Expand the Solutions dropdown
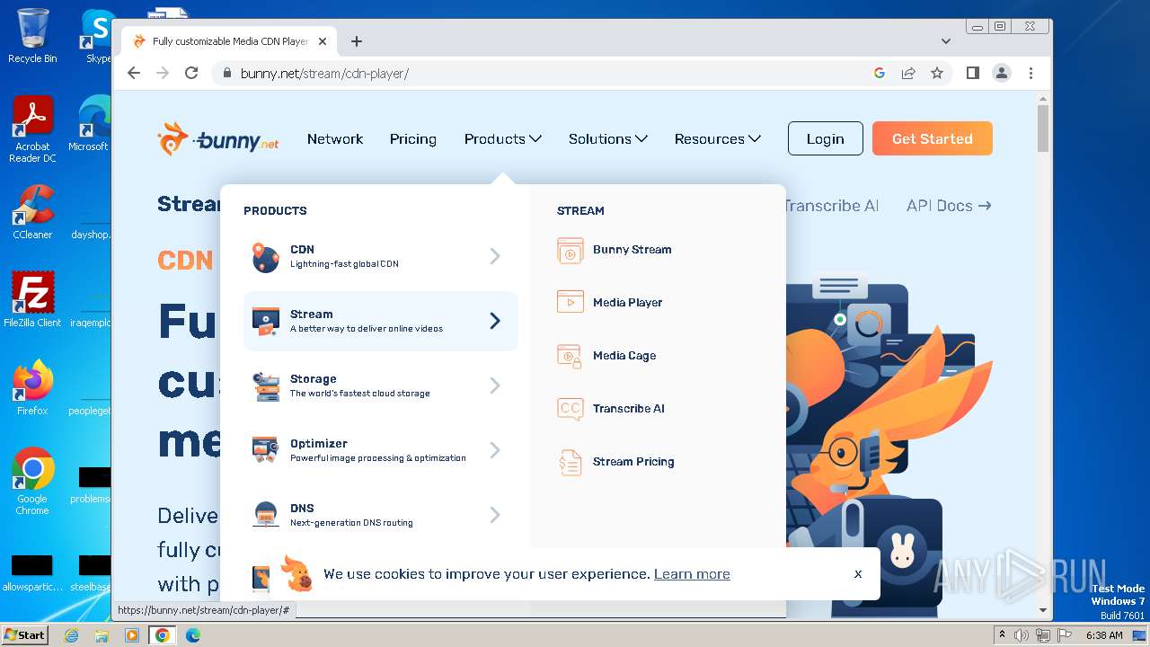This screenshot has height=647, width=1150. [608, 139]
